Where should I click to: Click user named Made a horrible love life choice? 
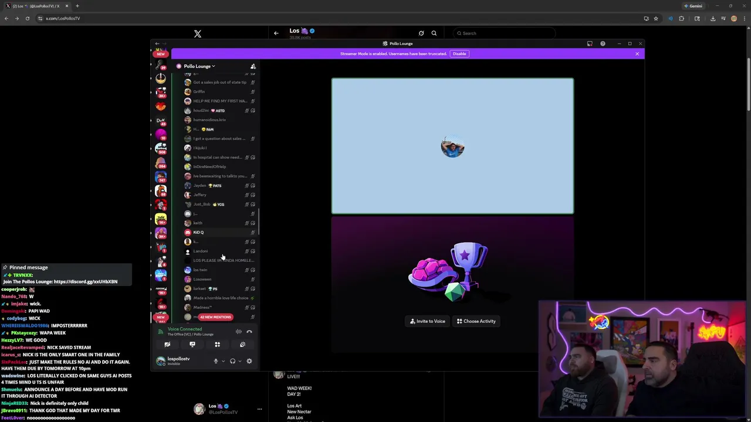coord(219,298)
